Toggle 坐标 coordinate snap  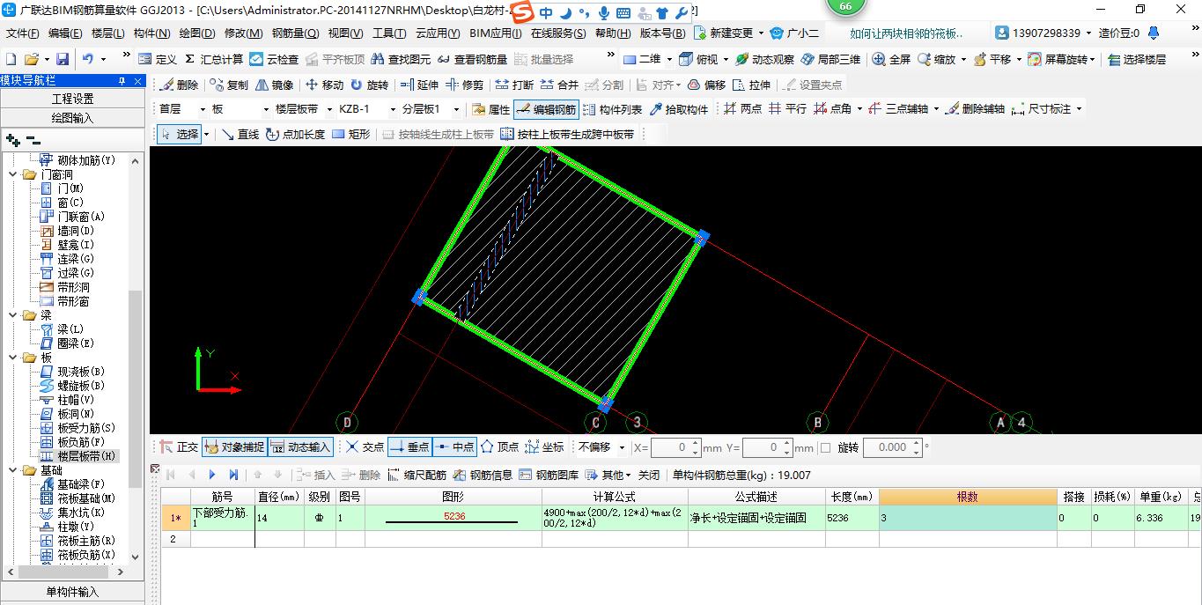[545, 447]
